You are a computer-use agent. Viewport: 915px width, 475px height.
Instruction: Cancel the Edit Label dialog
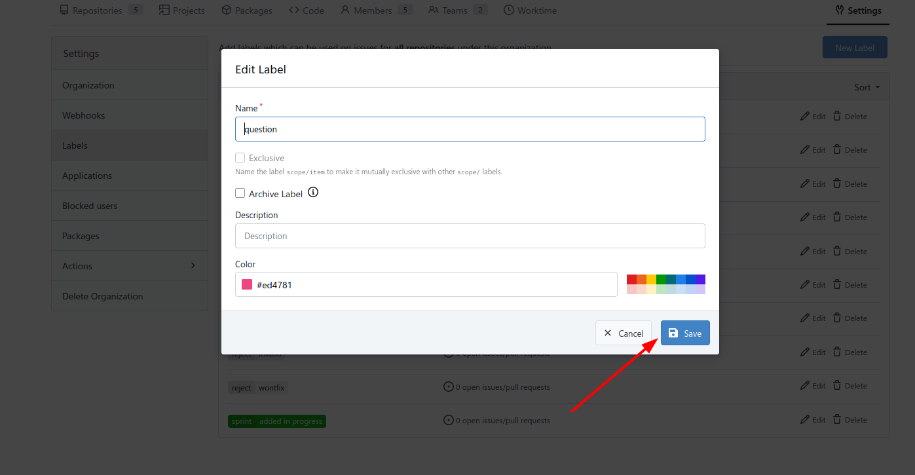click(x=624, y=333)
